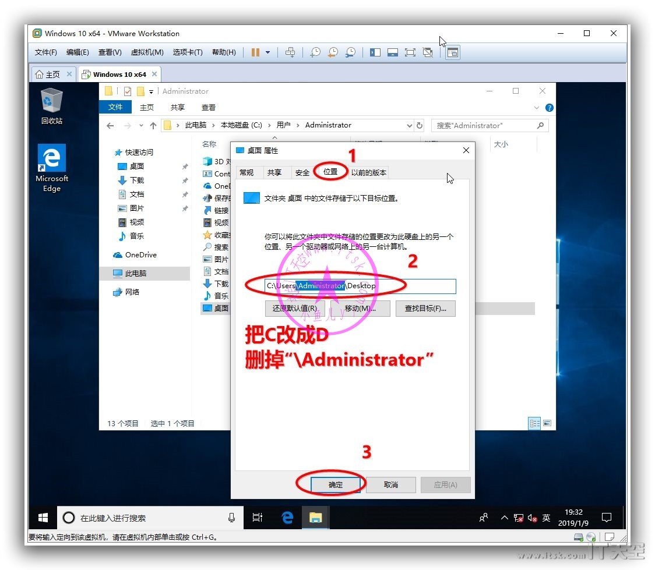This screenshot has height=570, width=655.
Task: Click the Desktop location path field
Action: (x=360, y=286)
